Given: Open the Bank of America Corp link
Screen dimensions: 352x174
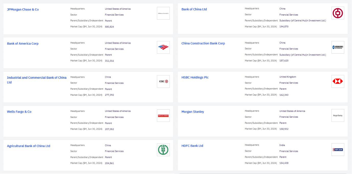Looking at the screenshot, I should pos(23,44).
